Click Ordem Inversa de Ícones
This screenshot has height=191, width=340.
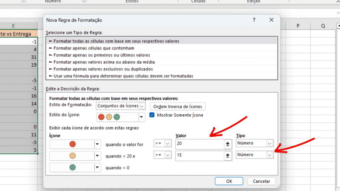pos(178,106)
